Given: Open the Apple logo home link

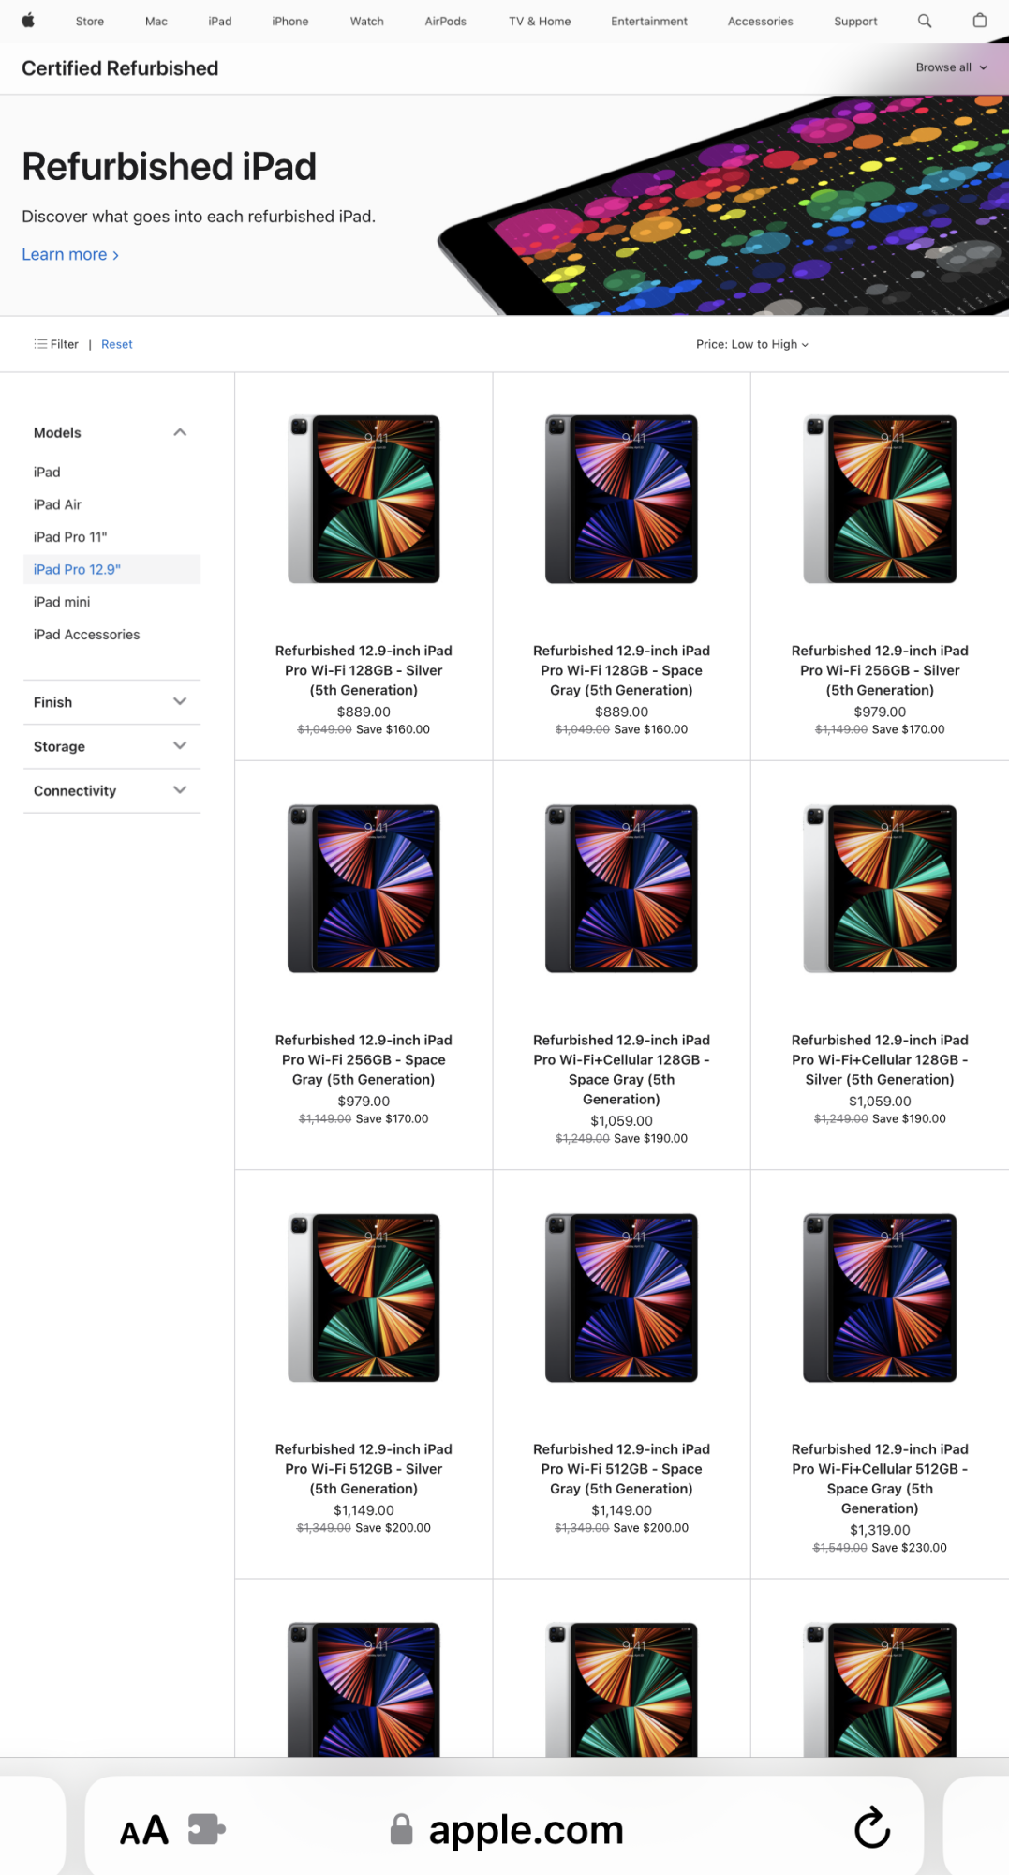Looking at the screenshot, I should point(28,21).
